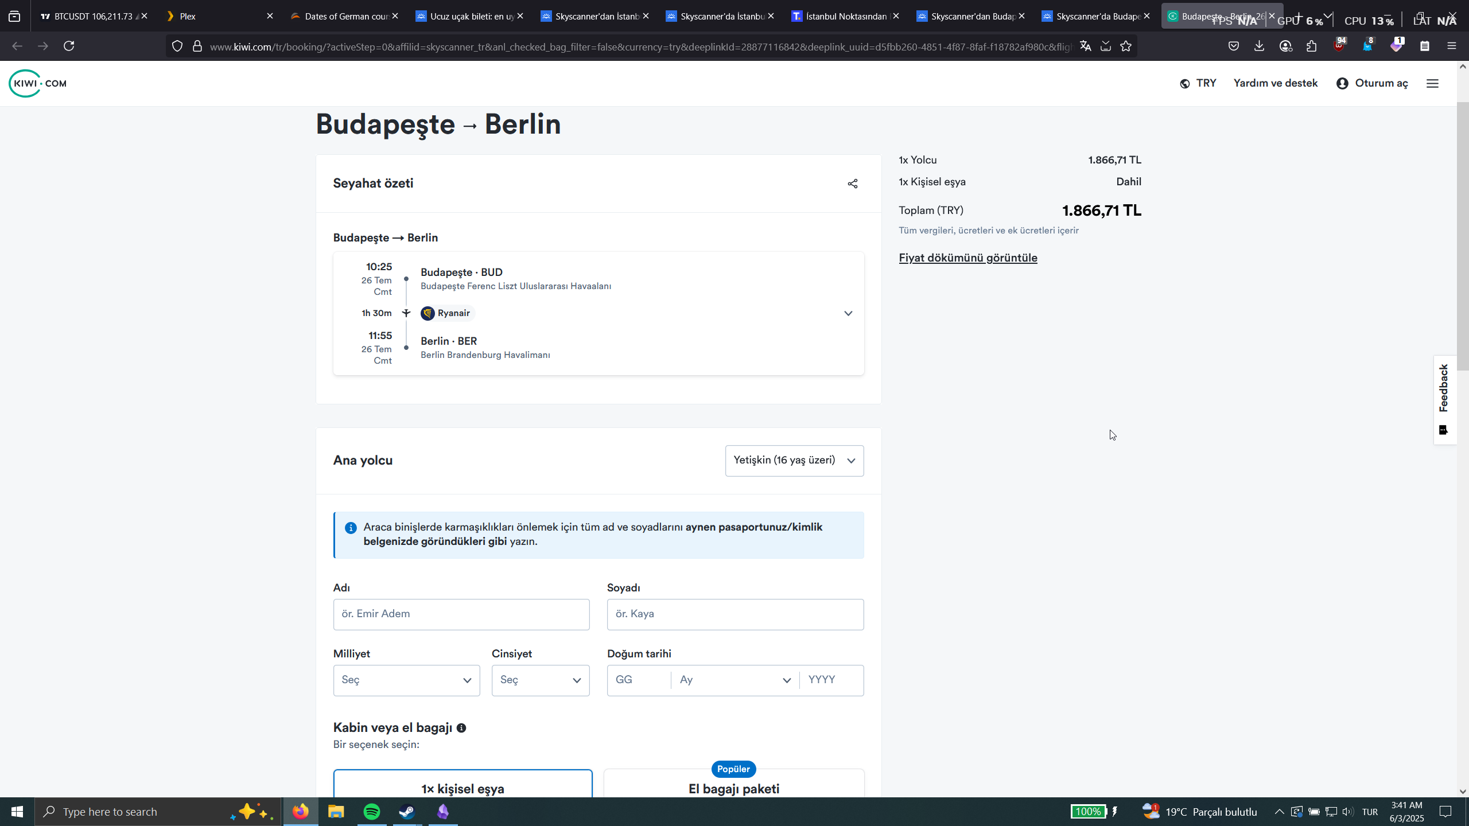Screen dimensions: 1469x826
Task: Bookmark this page with the star icon
Action: (1126, 46)
